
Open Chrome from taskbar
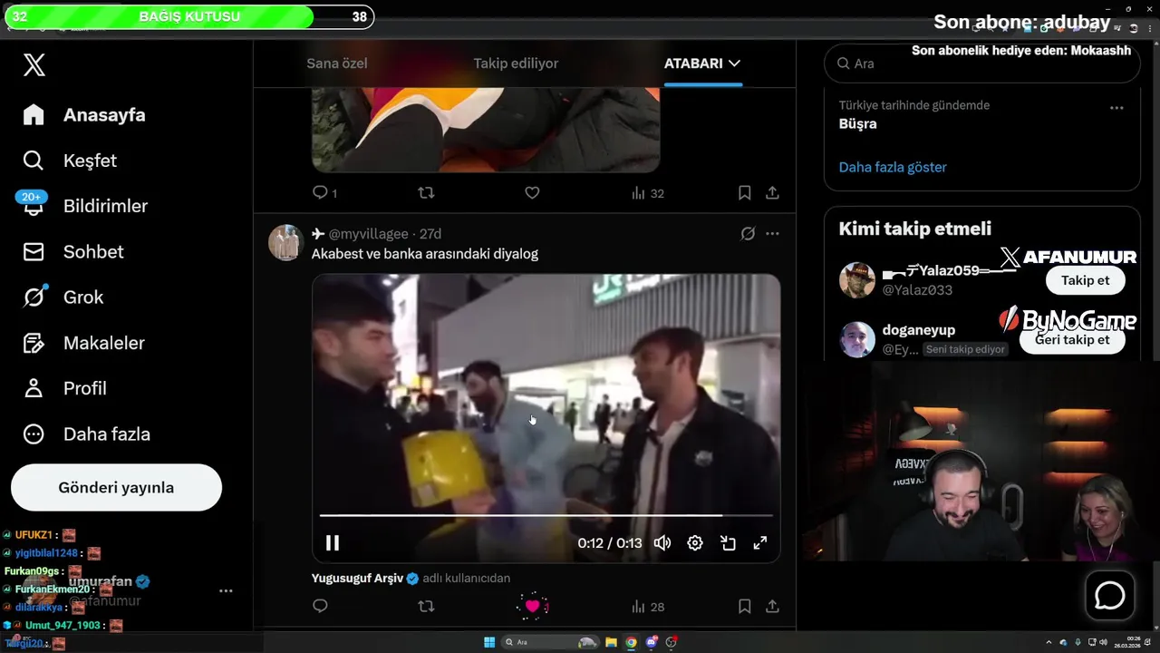[x=631, y=642]
